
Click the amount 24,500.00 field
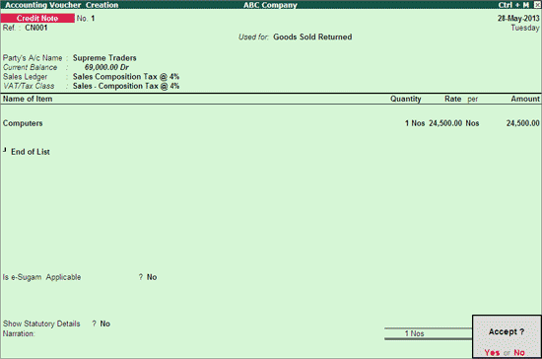[x=522, y=123]
